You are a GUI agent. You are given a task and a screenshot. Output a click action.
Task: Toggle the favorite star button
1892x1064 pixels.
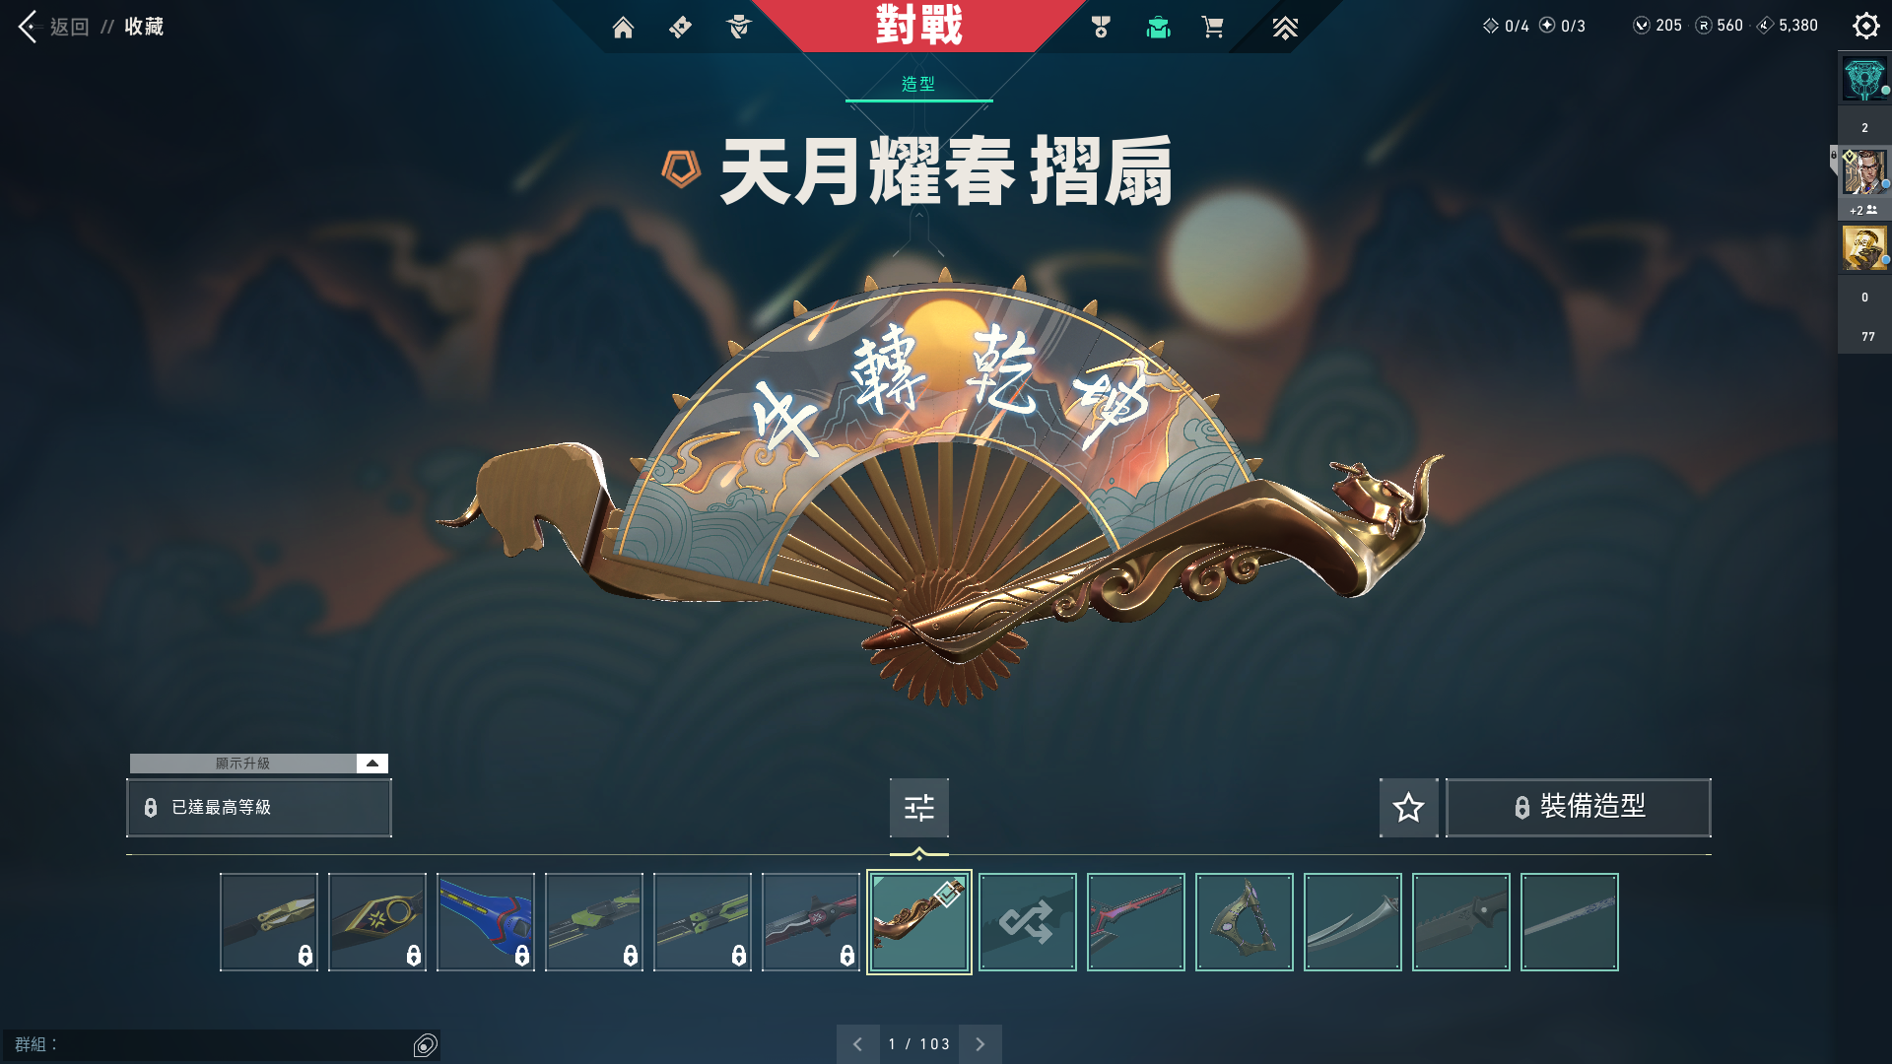1408,808
